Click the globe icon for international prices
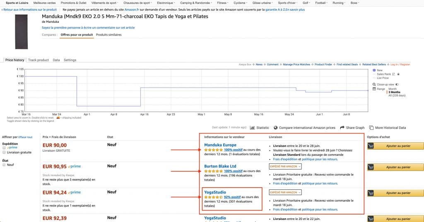 [x=275, y=128]
